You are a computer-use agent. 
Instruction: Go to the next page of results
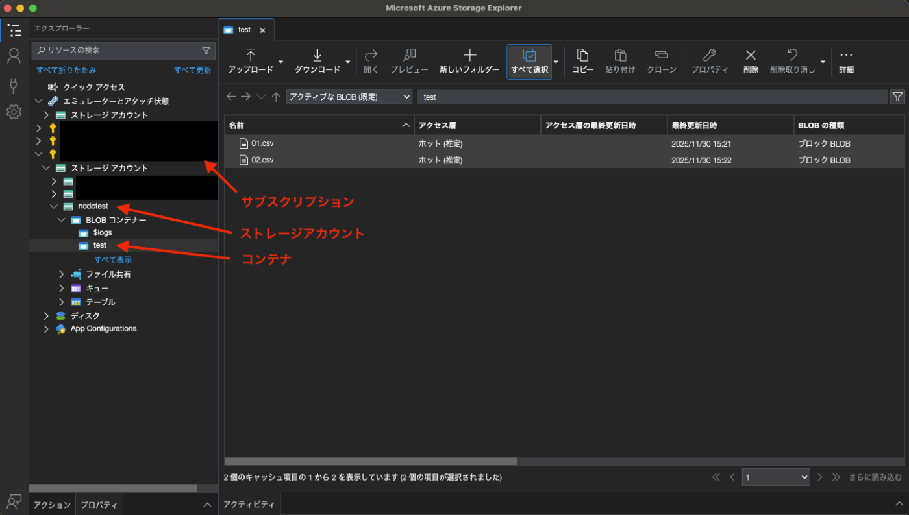pyautogui.click(x=820, y=477)
